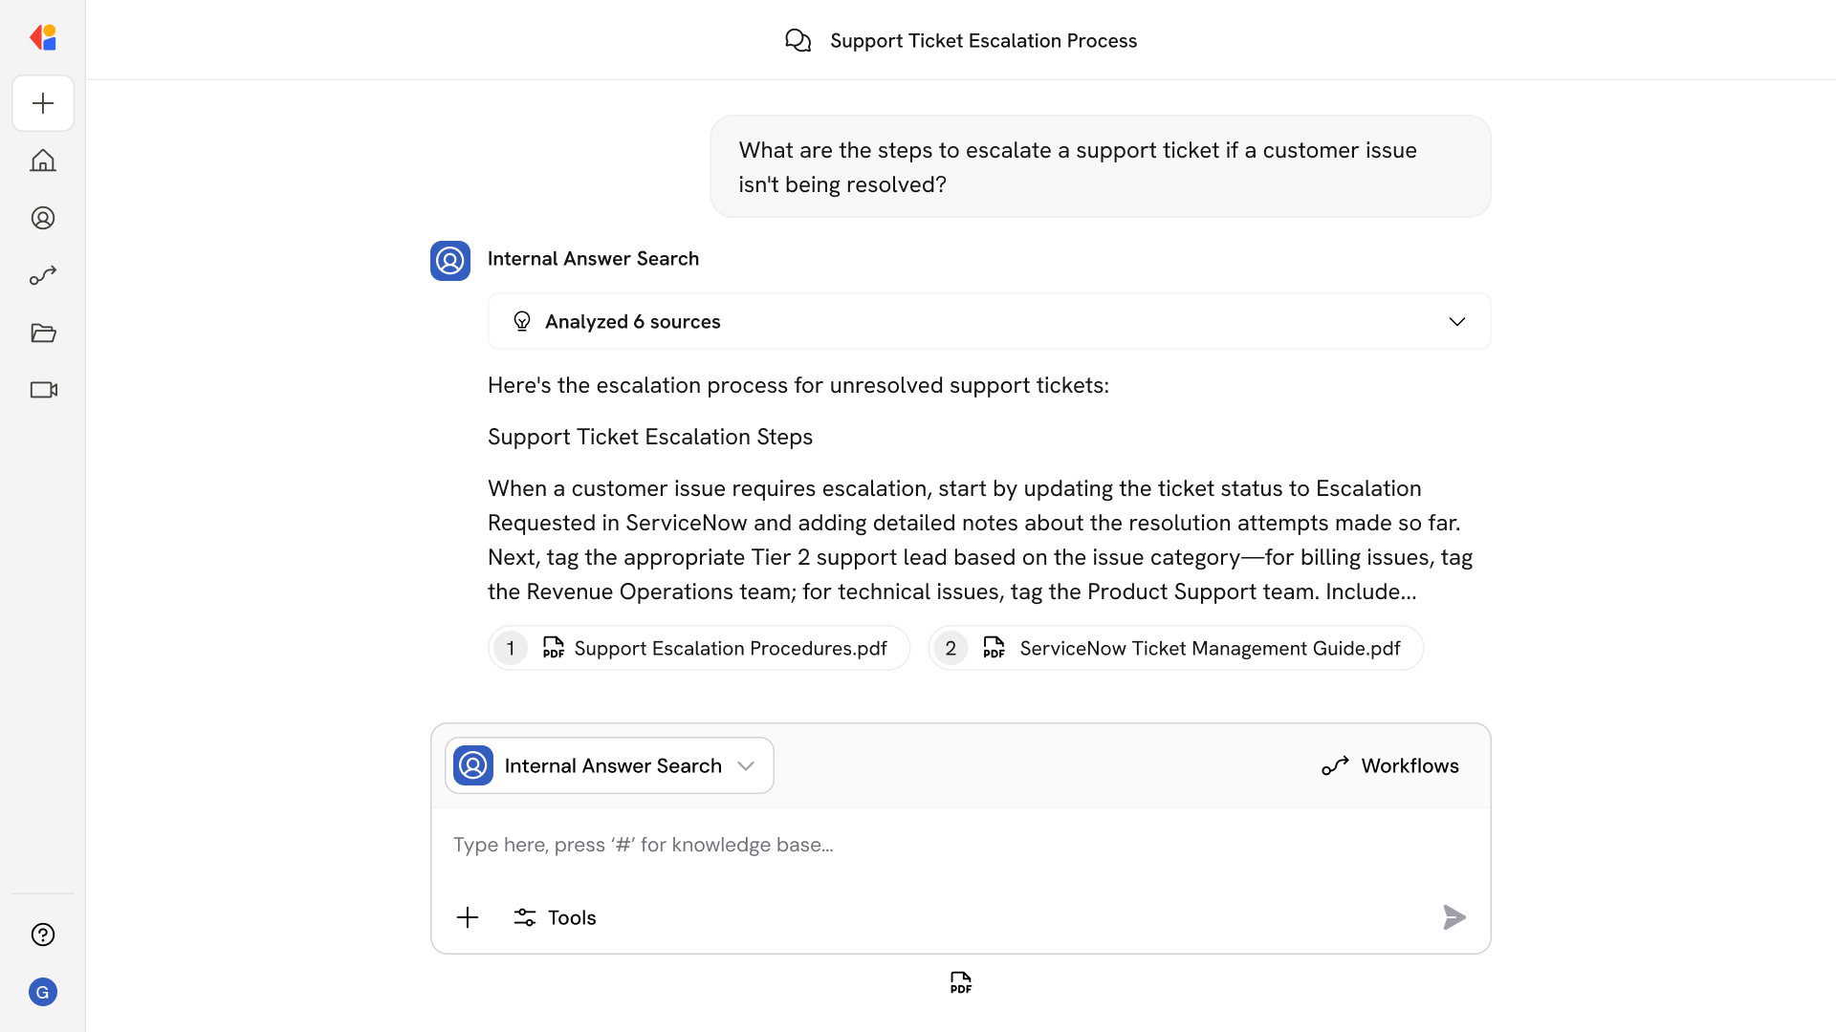1836x1032 pixels.
Task: Select the Agents icon in the sidebar
Action: click(x=42, y=218)
